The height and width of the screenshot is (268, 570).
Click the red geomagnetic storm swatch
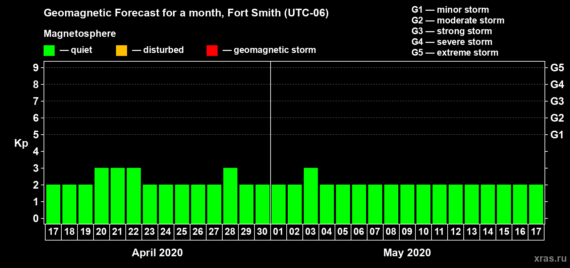click(x=212, y=51)
